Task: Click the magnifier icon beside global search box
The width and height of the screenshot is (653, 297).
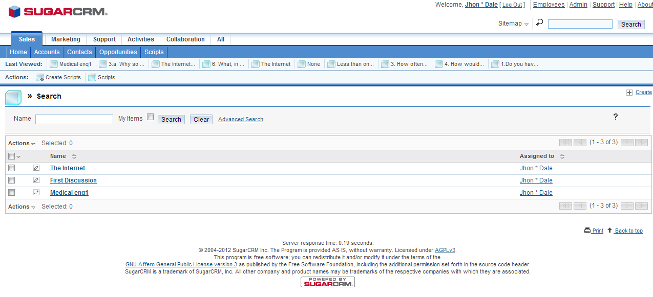Action: (539, 23)
